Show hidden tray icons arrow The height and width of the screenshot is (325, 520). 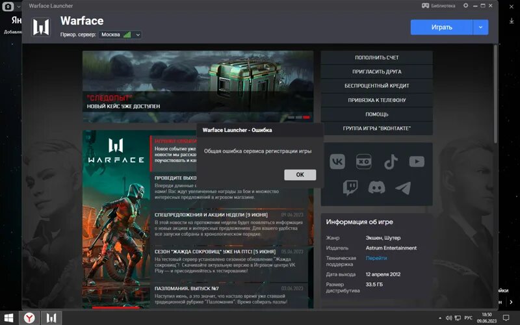coord(440,318)
